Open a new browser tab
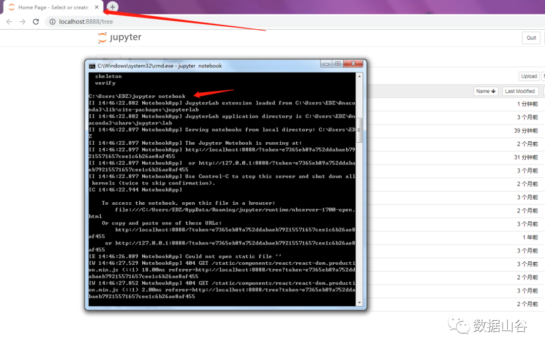 pyautogui.click(x=112, y=7)
